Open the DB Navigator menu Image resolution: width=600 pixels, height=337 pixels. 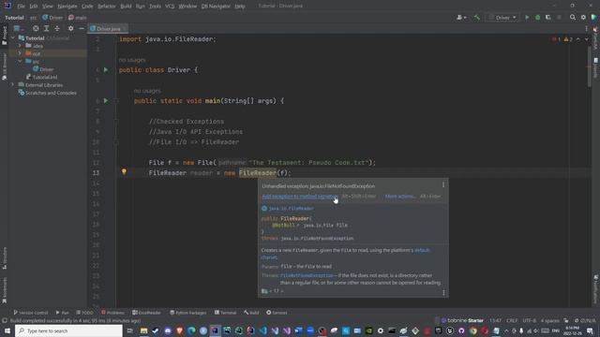point(216,7)
